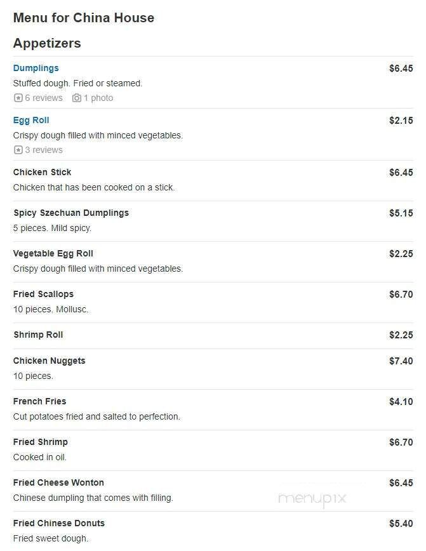
Task: Select the Chicken Stick menu item
Action: coord(42,172)
